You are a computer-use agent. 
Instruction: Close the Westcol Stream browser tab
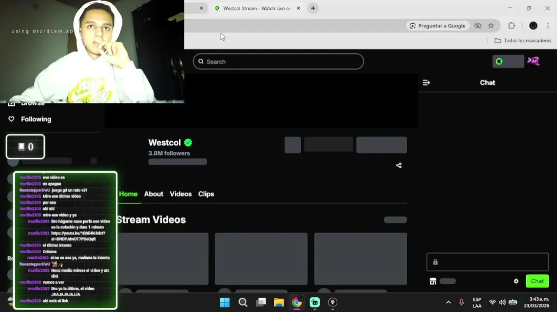[298, 8]
